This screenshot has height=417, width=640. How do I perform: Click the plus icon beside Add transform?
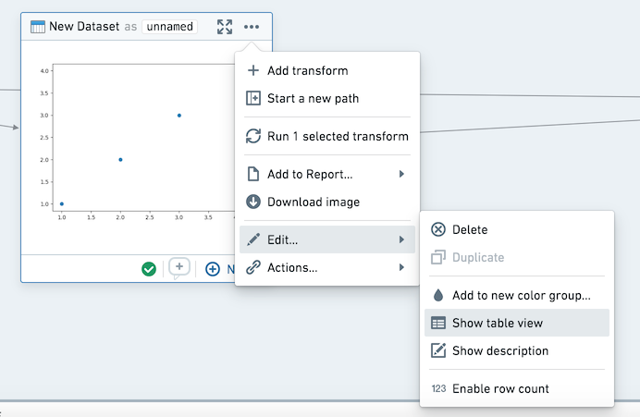click(253, 70)
